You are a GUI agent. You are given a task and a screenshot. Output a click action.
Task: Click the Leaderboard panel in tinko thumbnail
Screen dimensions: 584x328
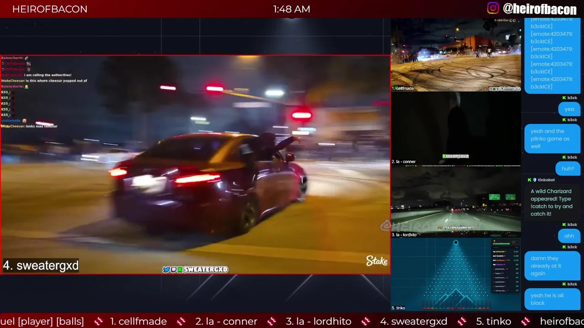click(x=506, y=266)
